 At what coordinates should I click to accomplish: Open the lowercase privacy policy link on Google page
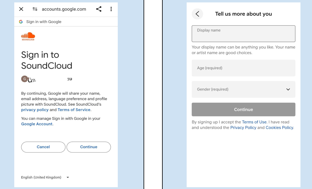pos(35,110)
